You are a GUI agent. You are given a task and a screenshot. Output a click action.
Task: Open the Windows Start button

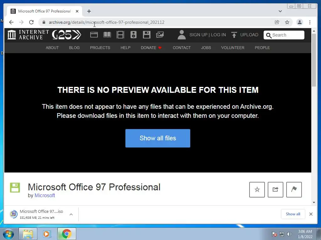(8, 234)
